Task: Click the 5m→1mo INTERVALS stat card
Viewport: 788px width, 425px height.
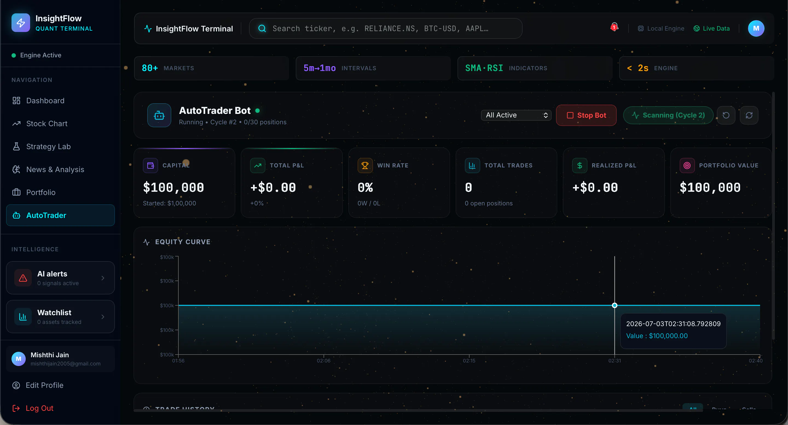Action: click(373, 68)
